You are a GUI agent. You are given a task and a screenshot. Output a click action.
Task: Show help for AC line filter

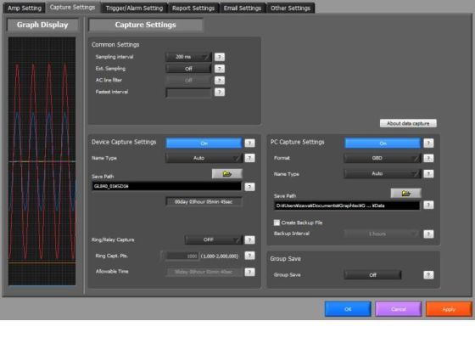click(x=220, y=81)
